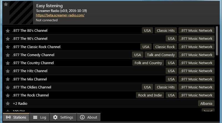
Task: Click star icon beside .977 The Oldies Channel
Action: (8, 87)
